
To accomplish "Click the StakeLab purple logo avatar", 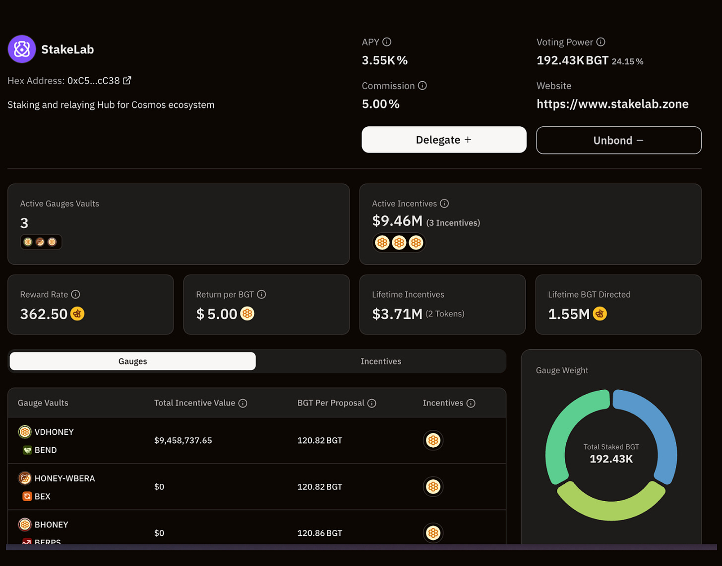I will point(22,49).
